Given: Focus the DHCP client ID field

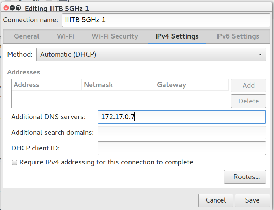Looking at the screenshot, I should coord(182,148).
